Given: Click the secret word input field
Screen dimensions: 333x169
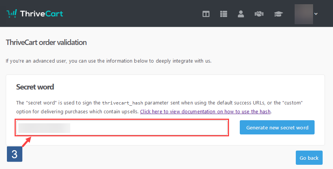Looking at the screenshot, I should click(122, 128).
